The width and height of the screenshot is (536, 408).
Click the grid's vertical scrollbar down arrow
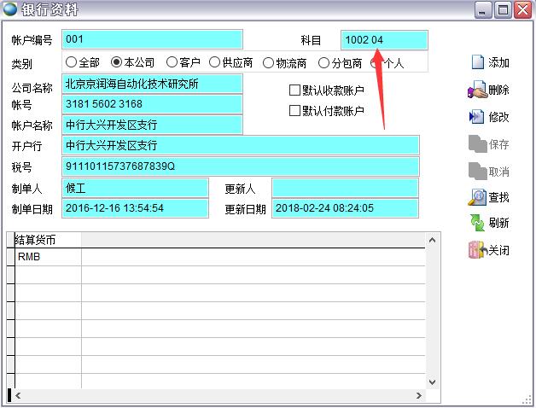click(x=432, y=382)
